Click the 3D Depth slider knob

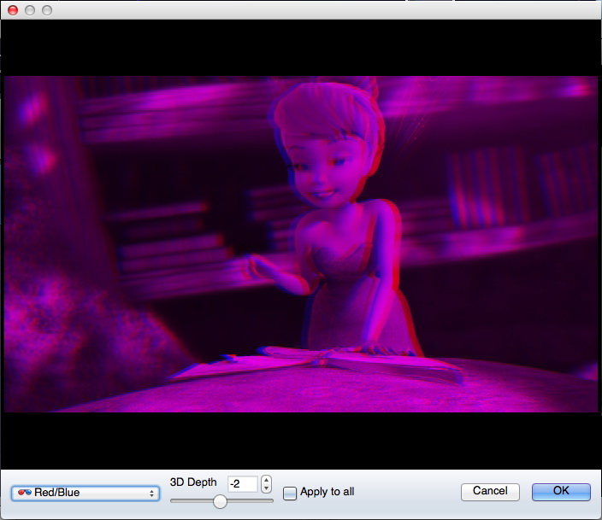pos(220,501)
